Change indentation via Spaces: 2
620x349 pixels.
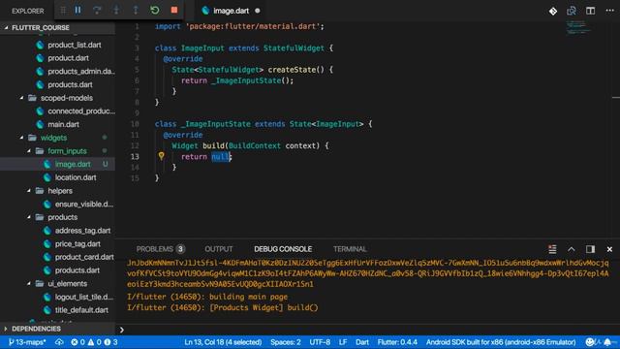(286, 342)
